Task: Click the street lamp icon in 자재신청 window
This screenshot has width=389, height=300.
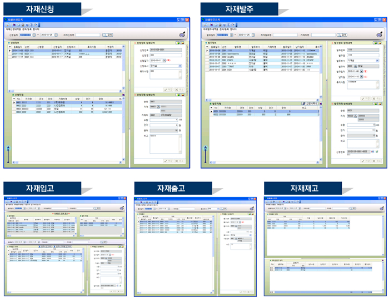Action: pos(8,154)
